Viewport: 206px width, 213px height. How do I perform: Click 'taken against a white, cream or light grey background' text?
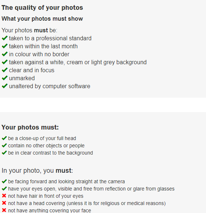(x=78, y=62)
